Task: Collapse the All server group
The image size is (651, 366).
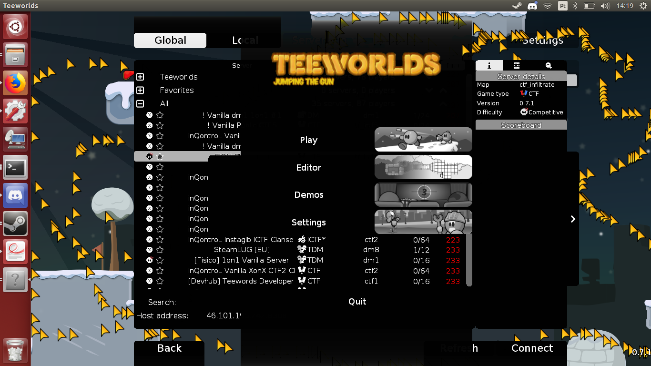Action: click(140, 103)
